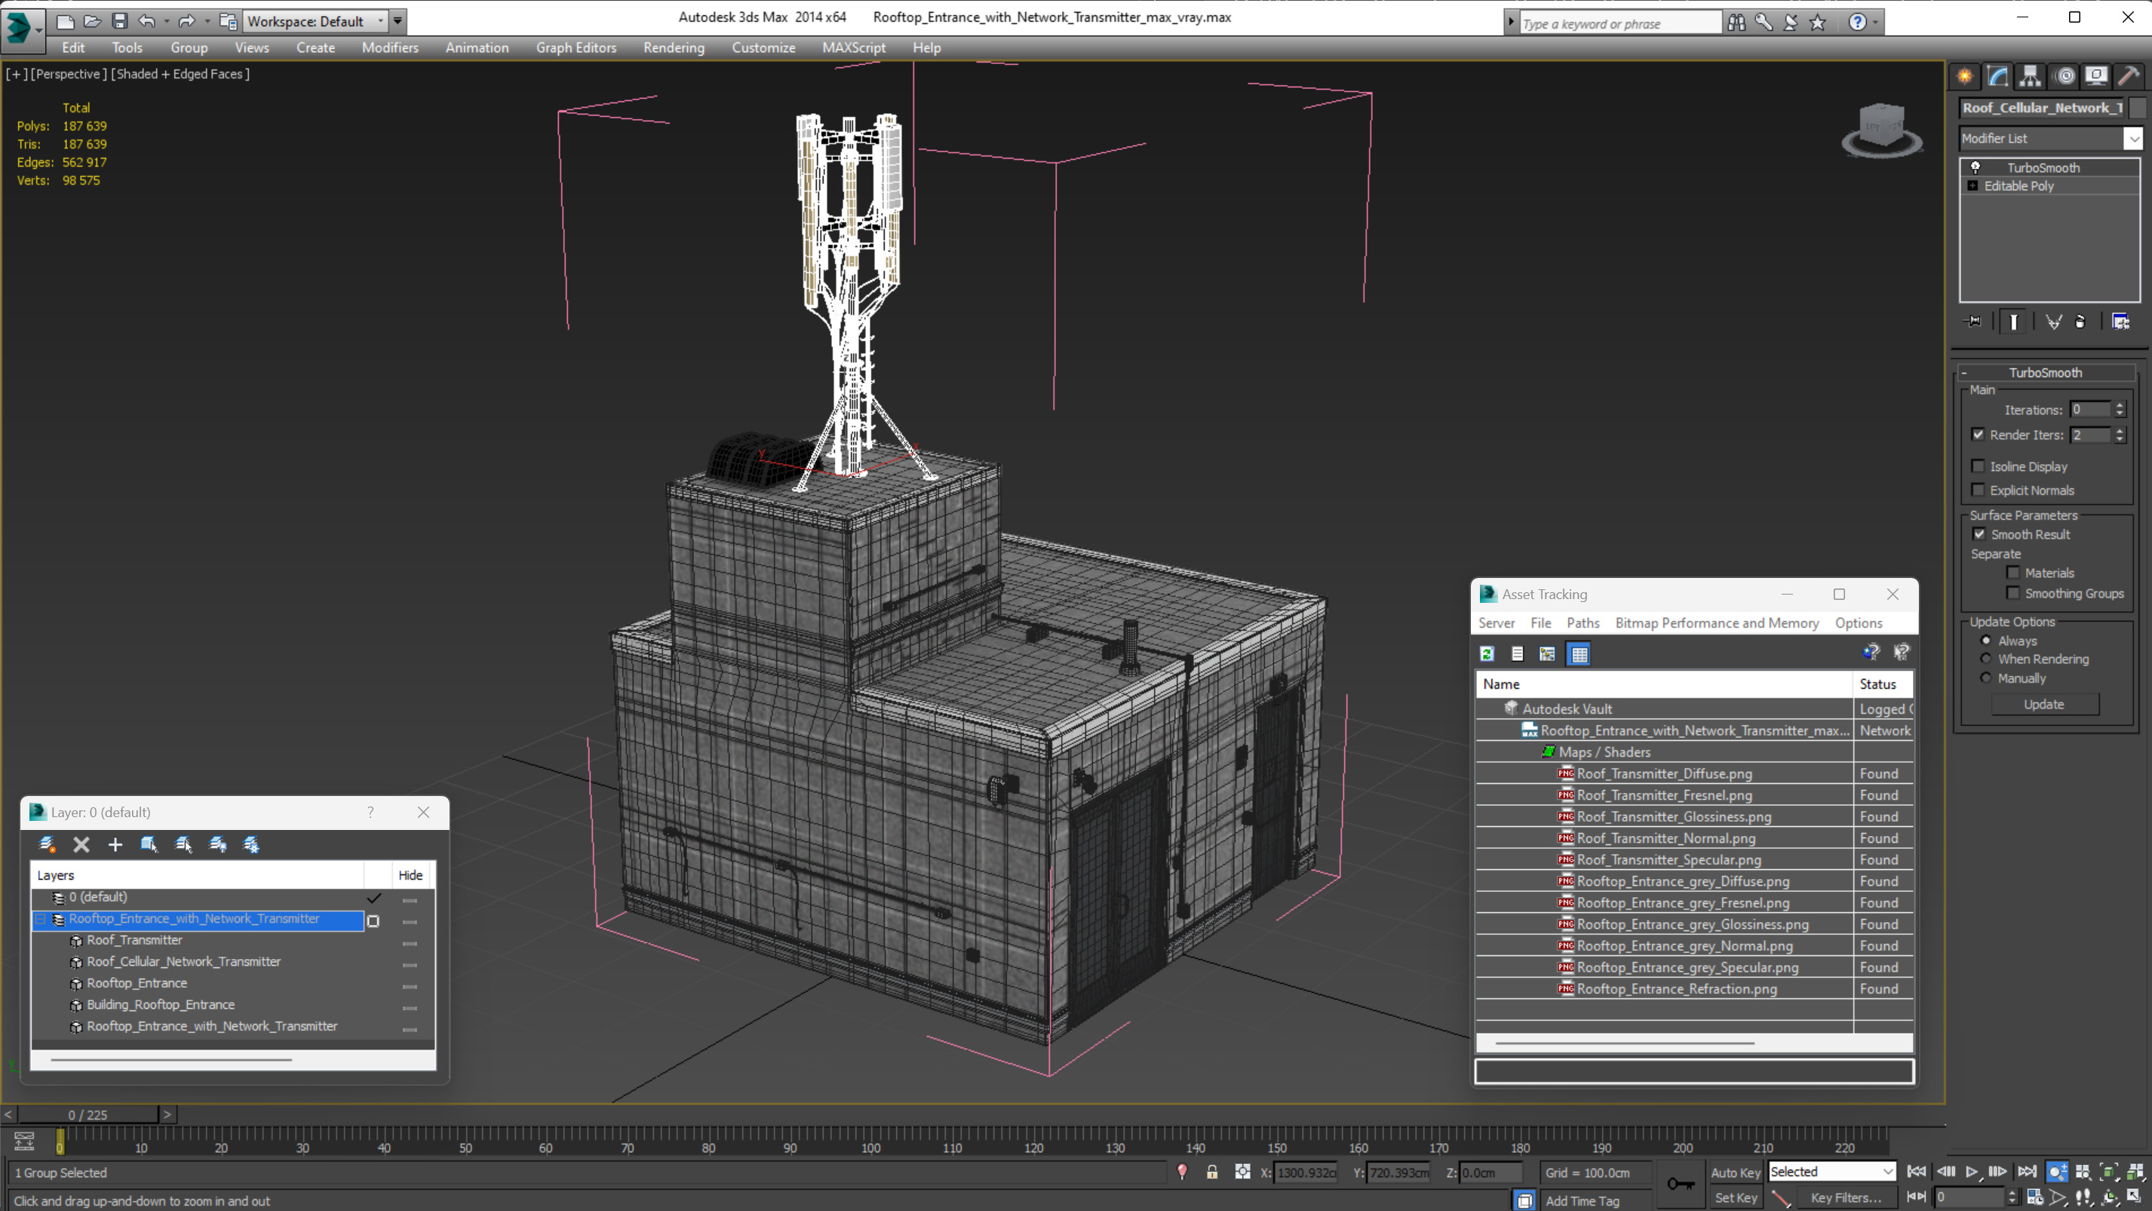Screen dimensions: 2152x1211
Task: Enable Separate by Smoothing Groups checkbox
Action: point(2013,592)
